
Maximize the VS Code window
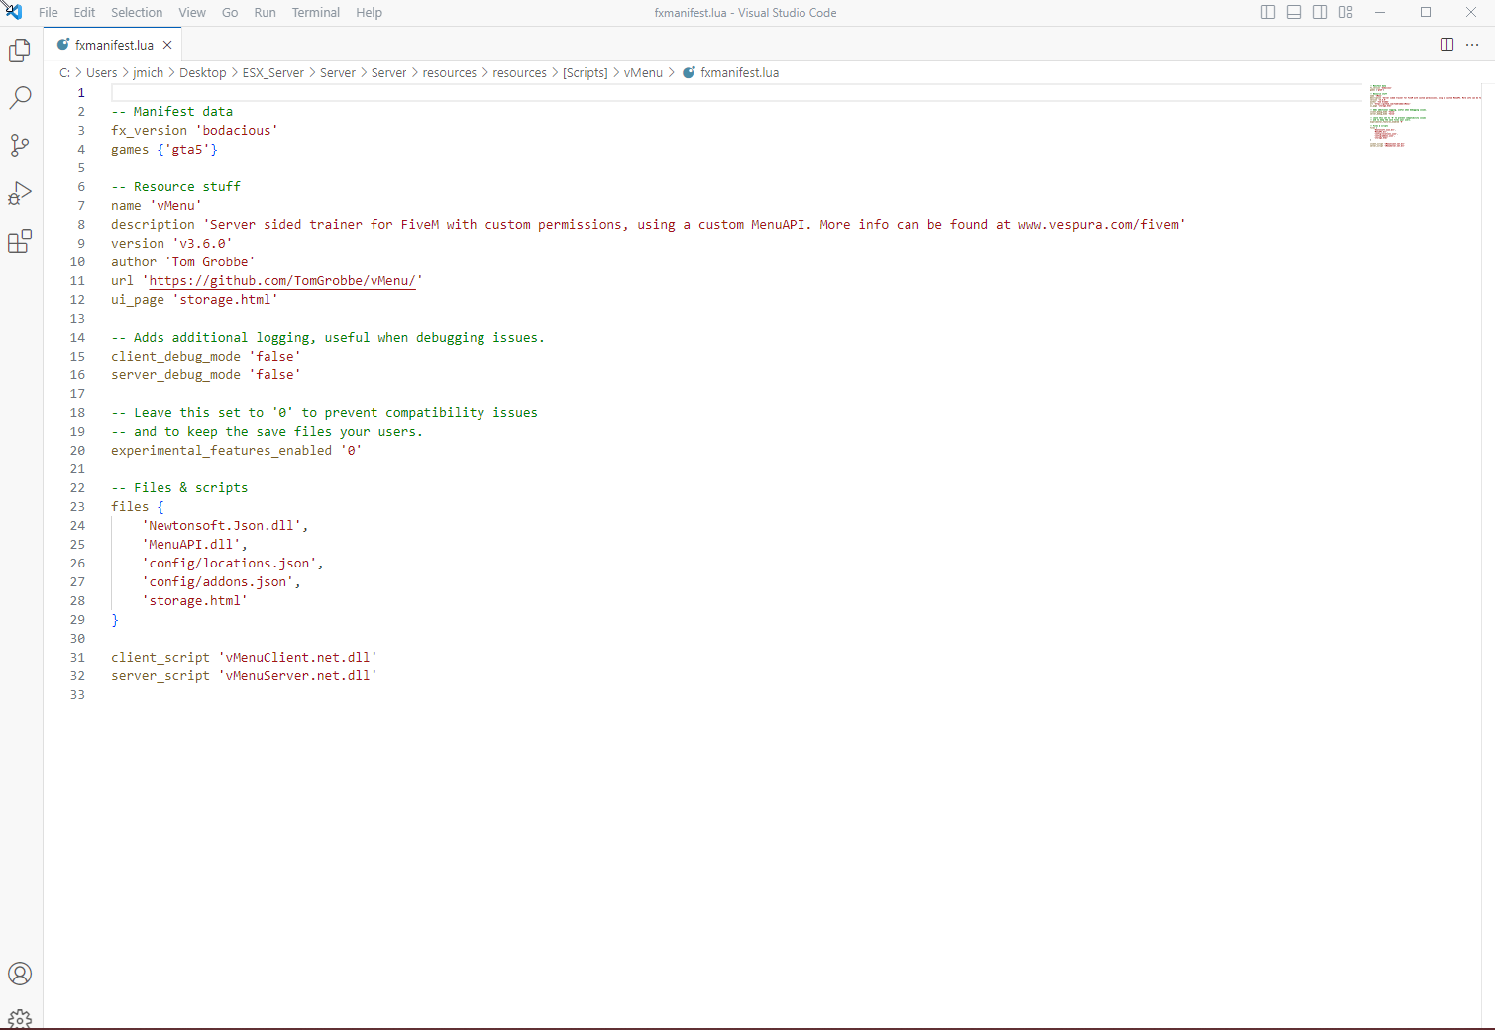tap(1426, 12)
